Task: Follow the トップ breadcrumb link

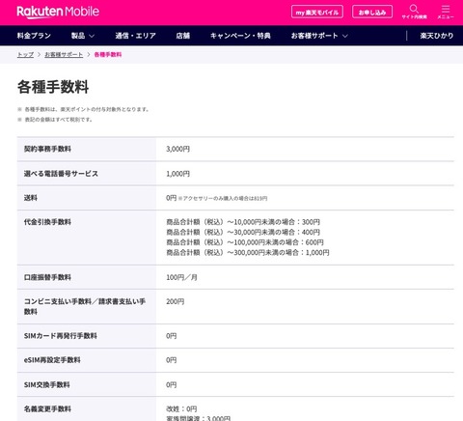Action: point(25,55)
